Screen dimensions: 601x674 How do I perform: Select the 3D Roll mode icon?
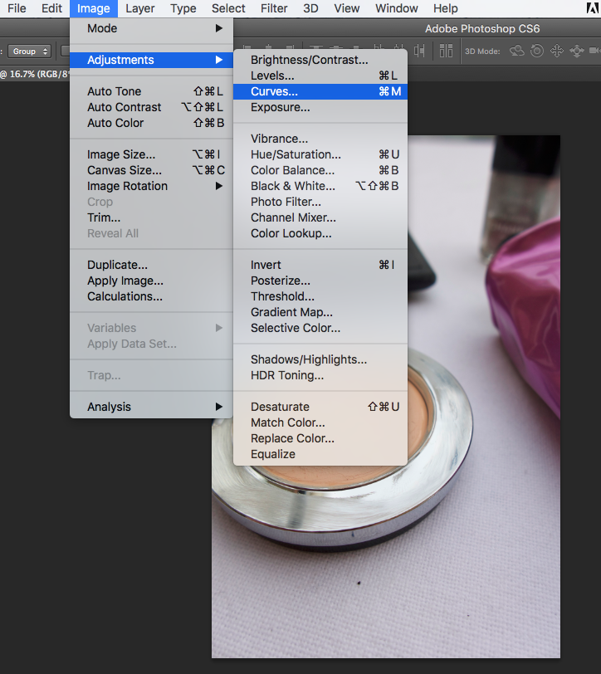point(537,51)
